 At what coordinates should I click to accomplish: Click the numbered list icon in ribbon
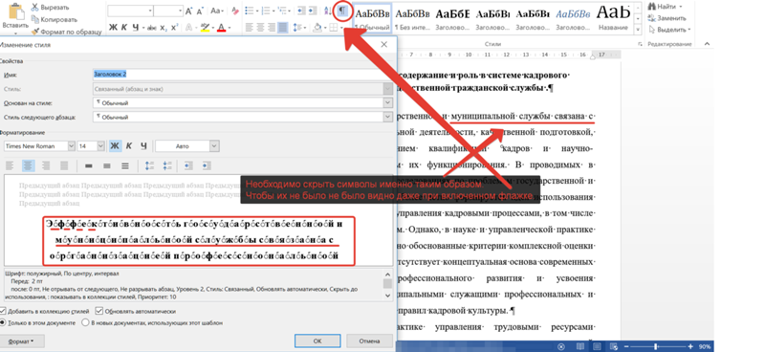point(266,11)
